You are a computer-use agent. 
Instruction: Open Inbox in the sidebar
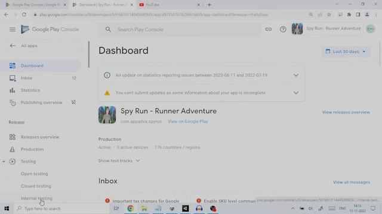[41, 78]
